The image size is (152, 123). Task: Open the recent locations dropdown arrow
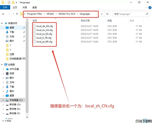pos(13,14)
